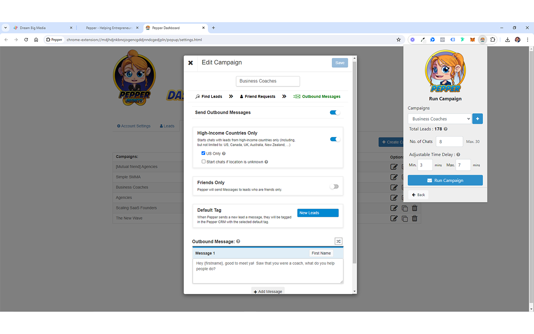
Task: Switch to the Leads tab
Action: [167, 126]
